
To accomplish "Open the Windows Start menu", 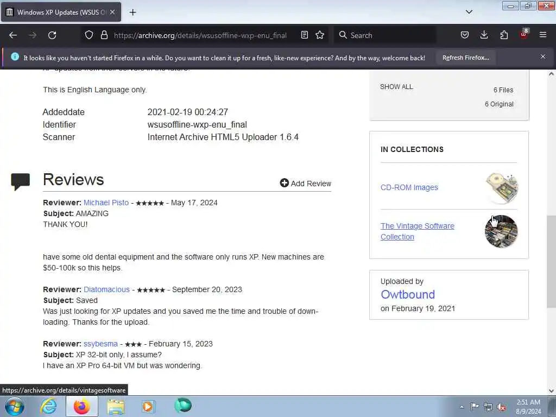I will click(x=15, y=406).
